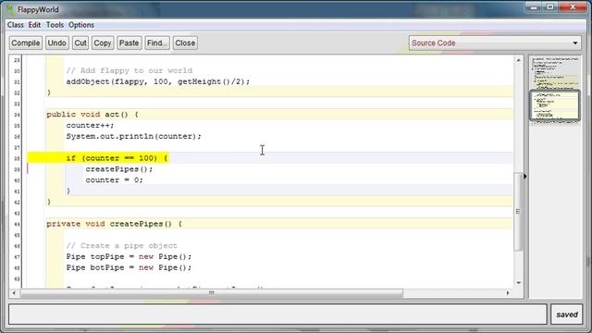The image size is (592, 333).
Task: Click the FlappyWorld title bar icon
Action: pyautogui.click(x=10, y=10)
